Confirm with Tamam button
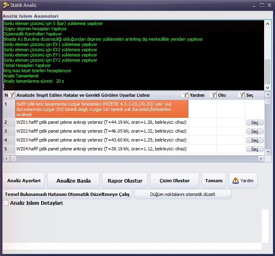 (x=214, y=181)
